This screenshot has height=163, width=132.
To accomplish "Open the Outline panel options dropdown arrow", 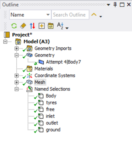I will coord(108,5).
